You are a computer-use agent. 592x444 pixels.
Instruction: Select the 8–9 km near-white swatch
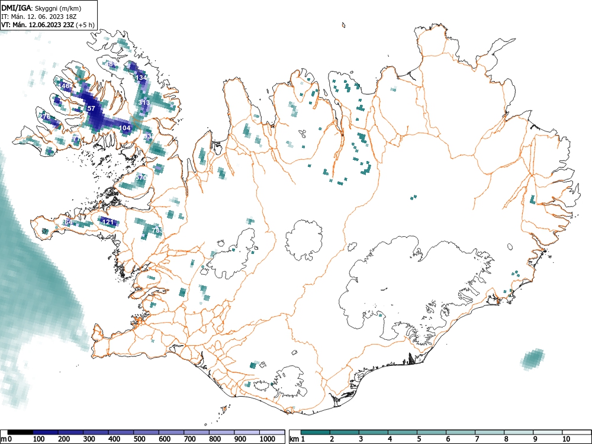coord(519,432)
